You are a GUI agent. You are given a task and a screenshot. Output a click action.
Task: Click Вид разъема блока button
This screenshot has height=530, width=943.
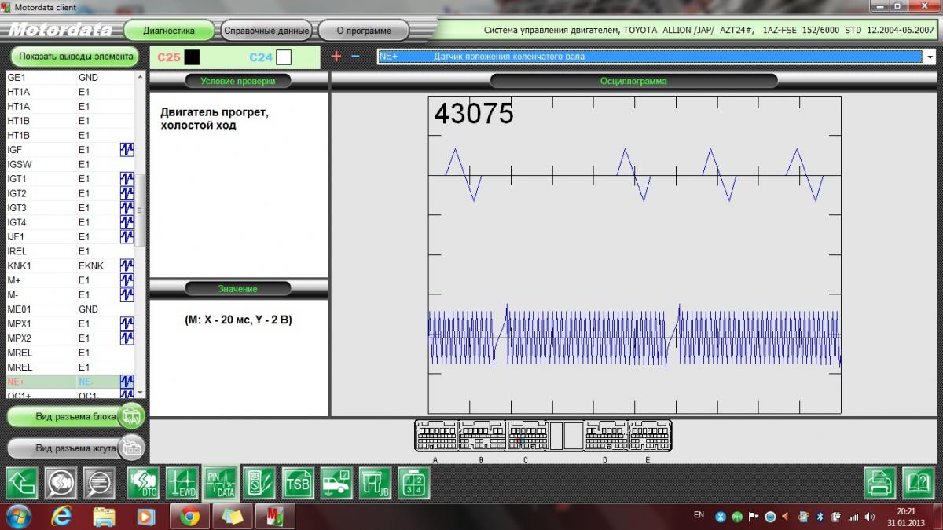click(75, 416)
